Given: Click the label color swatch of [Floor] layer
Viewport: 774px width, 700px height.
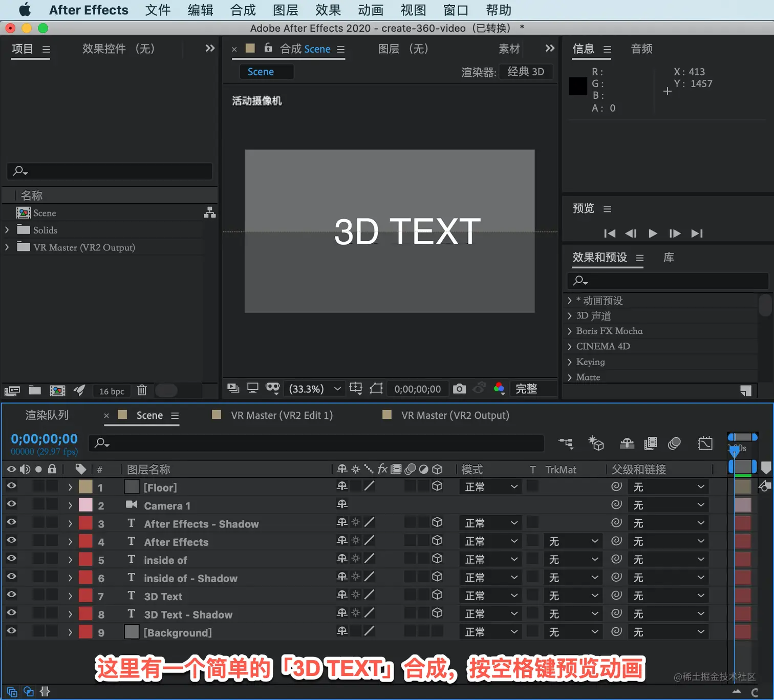Looking at the screenshot, I should pos(85,486).
